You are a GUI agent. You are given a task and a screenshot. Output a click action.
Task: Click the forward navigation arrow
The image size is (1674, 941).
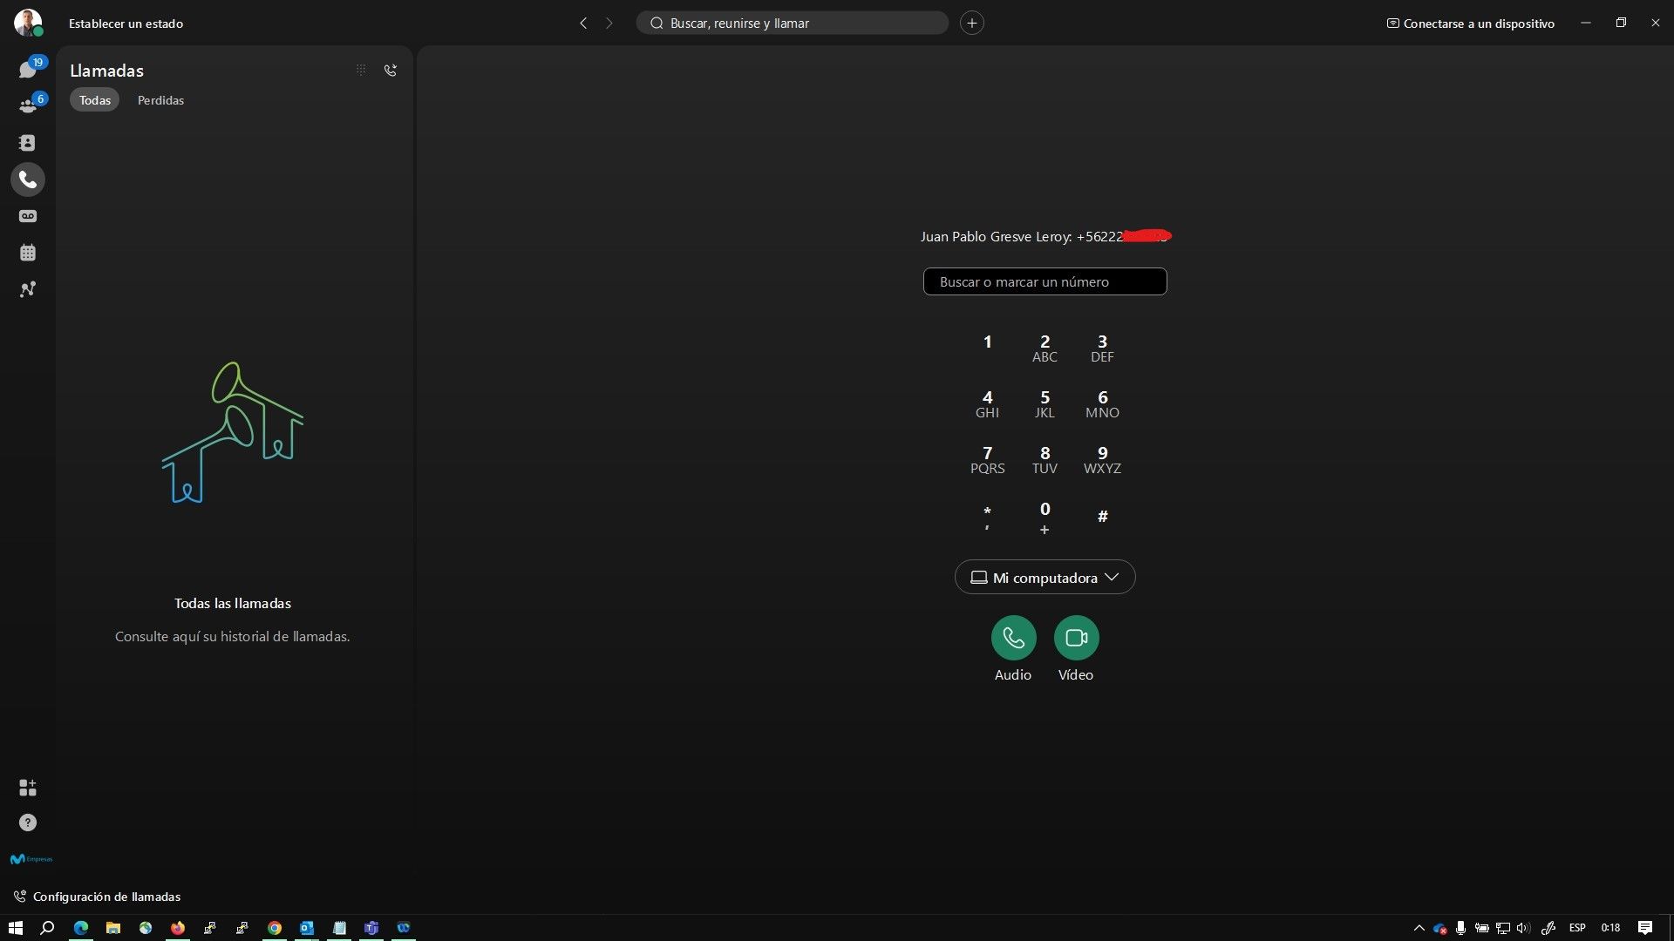[609, 23]
